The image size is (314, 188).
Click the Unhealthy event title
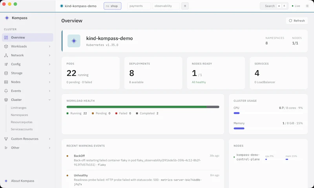click(81, 175)
